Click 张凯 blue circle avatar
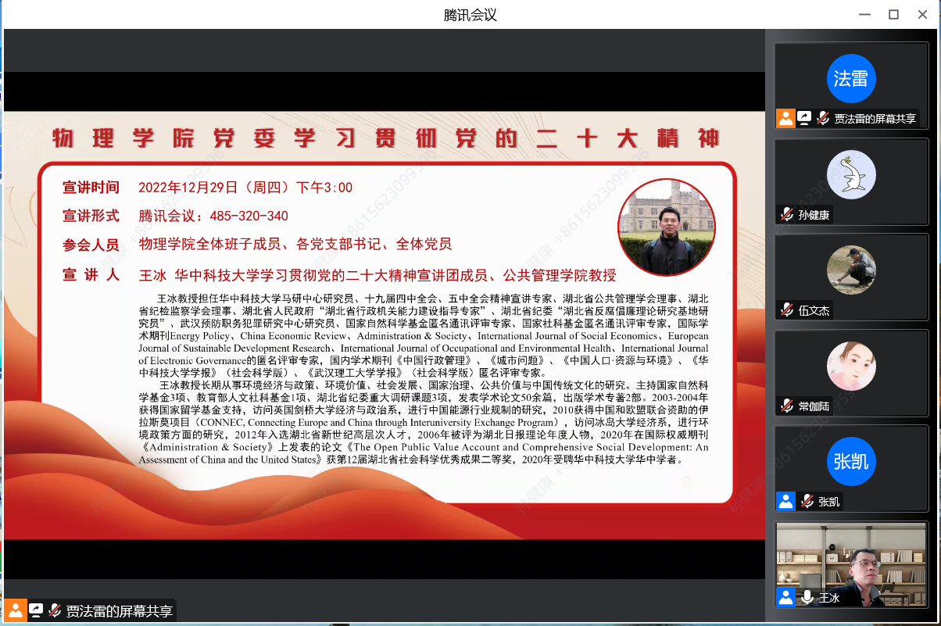The height and width of the screenshot is (626, 941). coord(851,462)
